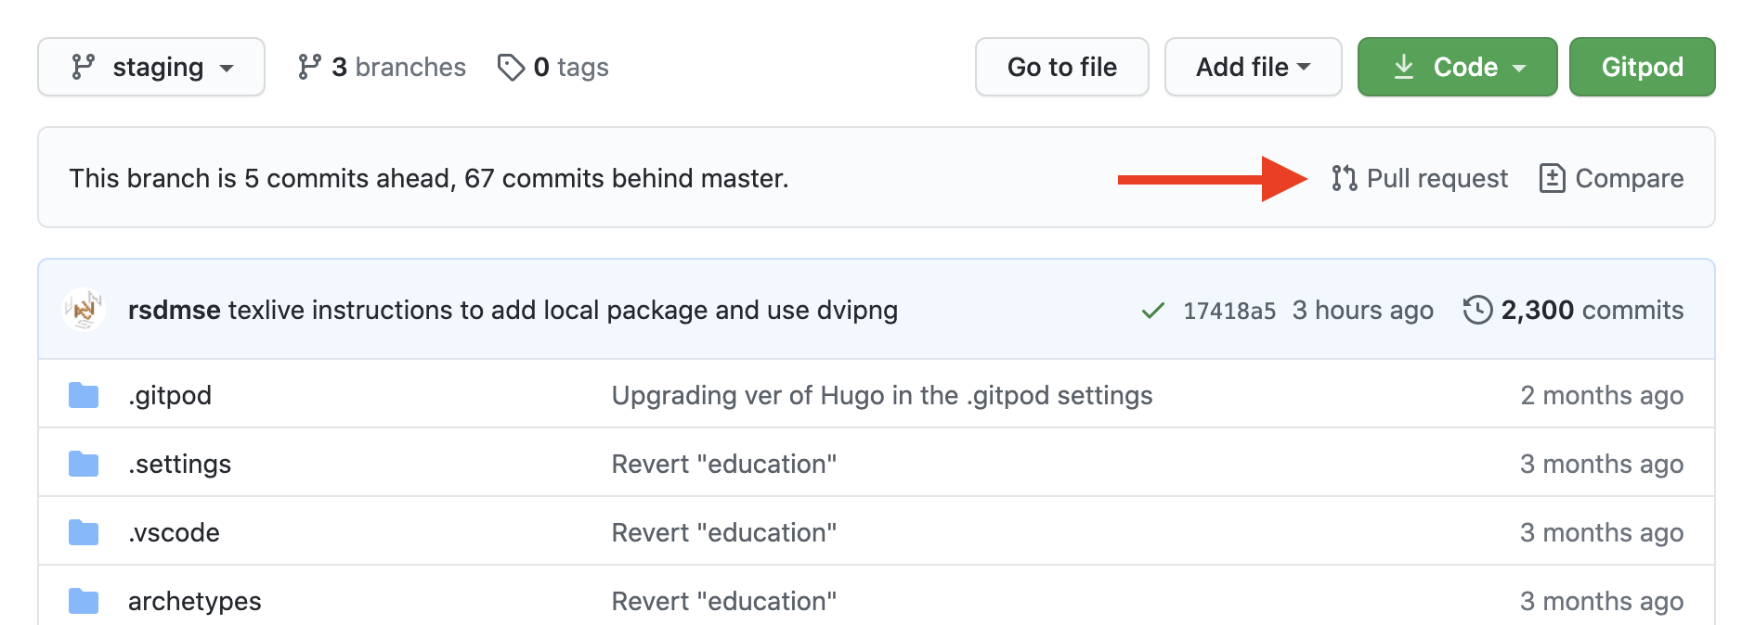Click the pull request icon before Pull request
This screenshot has height=625, width=1742.
pyautogui.click(x=1344, y=177)
